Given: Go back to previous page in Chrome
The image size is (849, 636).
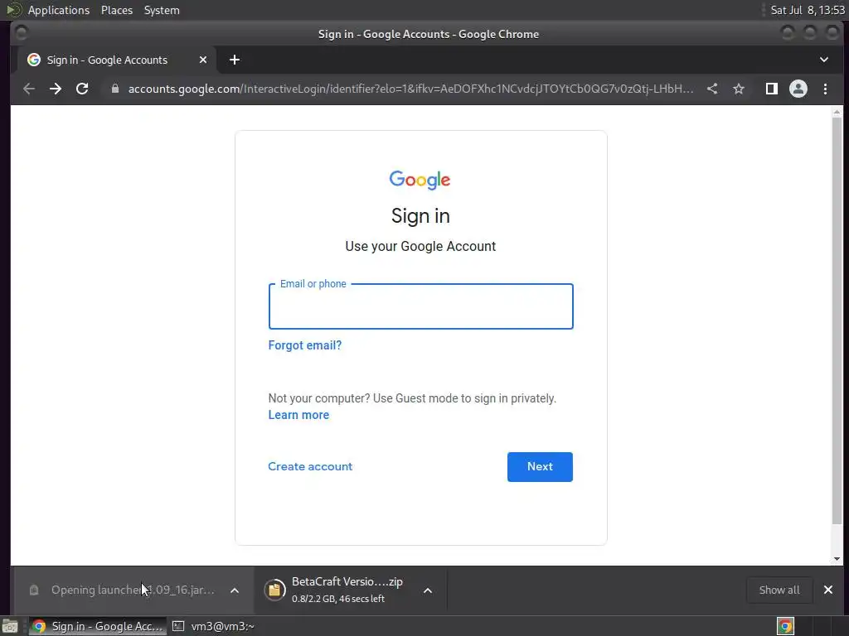Looking at the screenshot, I should pos(29,89).
